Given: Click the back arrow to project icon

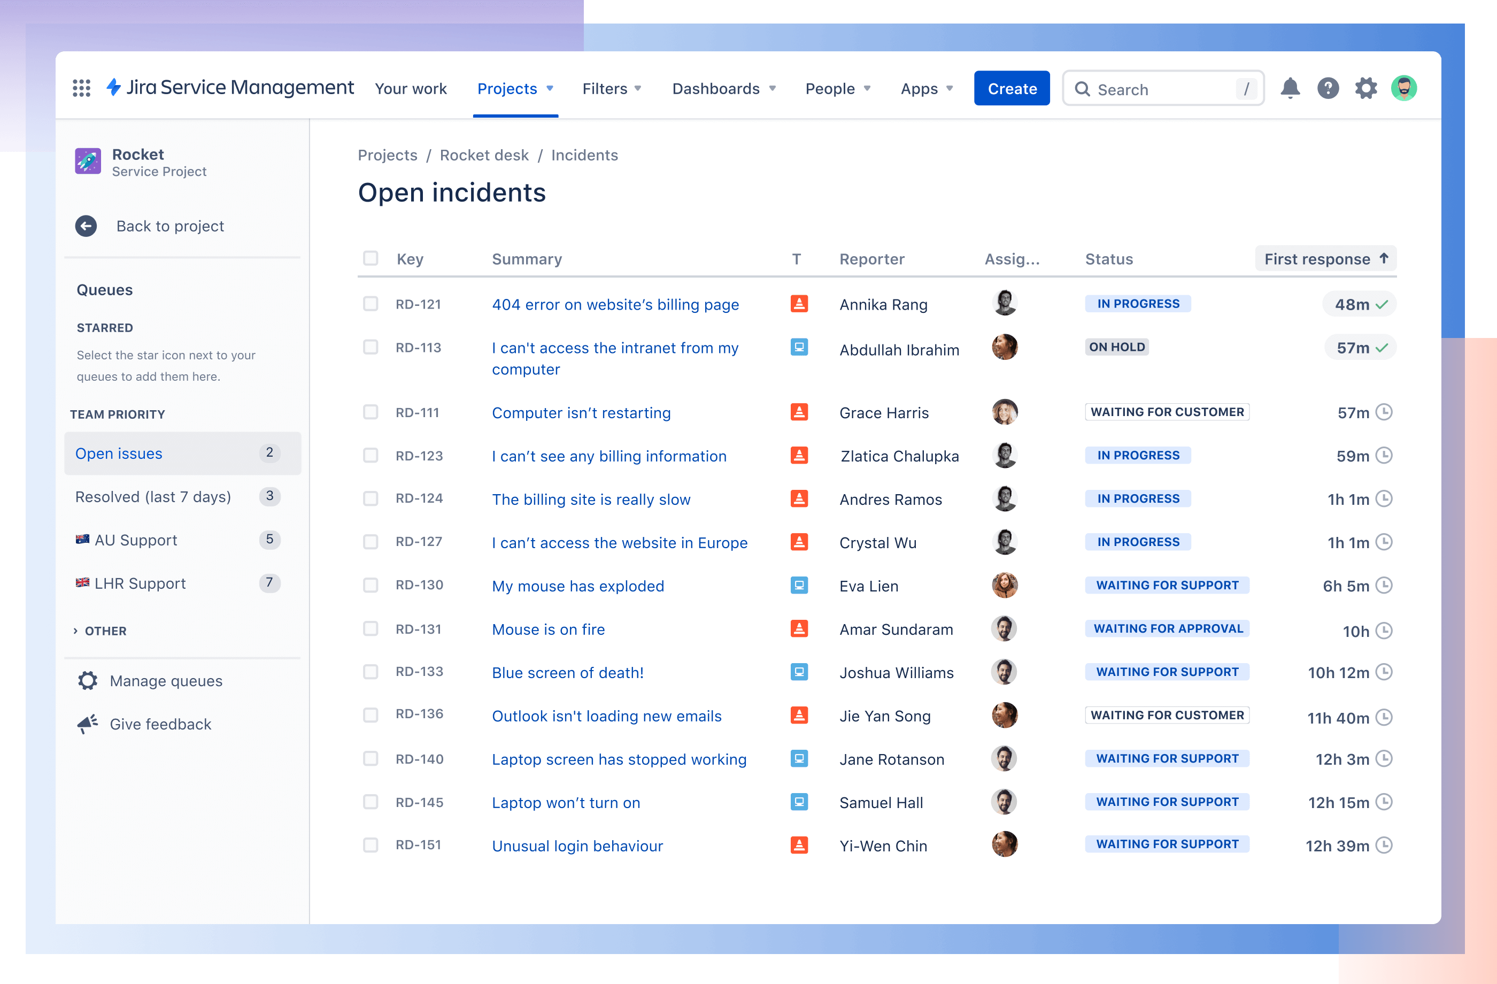Looking at the screenshot, I should pyautogui.click(x=87, y=225).
